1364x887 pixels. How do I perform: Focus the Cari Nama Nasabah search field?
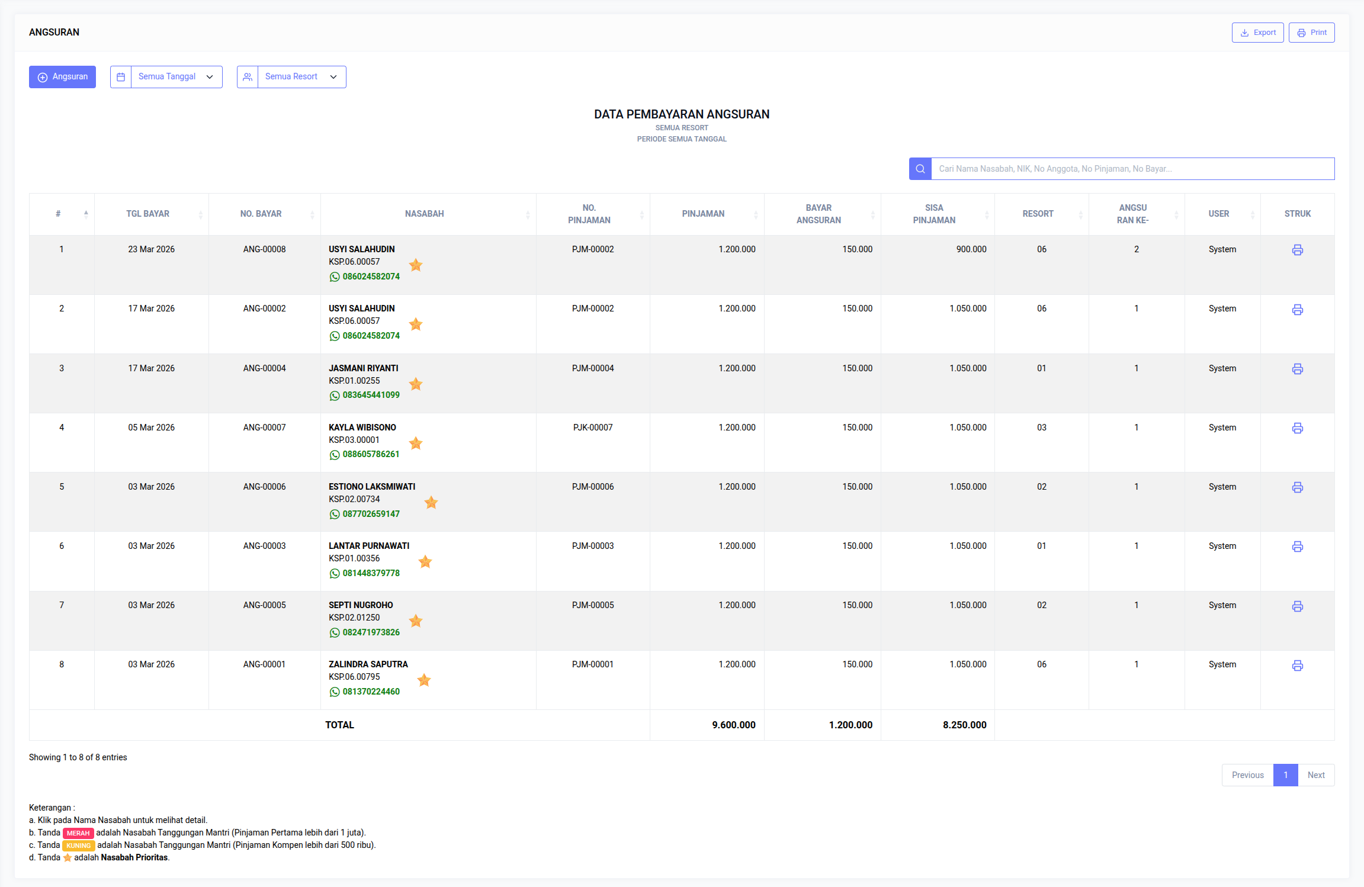(1132, 169)
